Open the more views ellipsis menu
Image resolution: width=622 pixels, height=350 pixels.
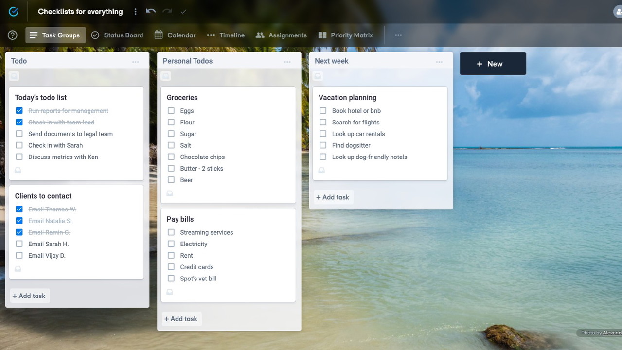pos(398,35)
